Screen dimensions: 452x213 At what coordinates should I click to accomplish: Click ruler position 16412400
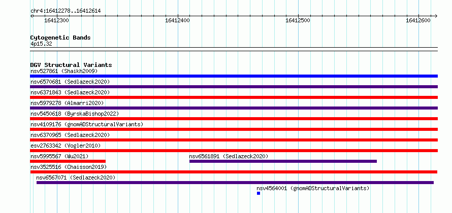point(178,20)
